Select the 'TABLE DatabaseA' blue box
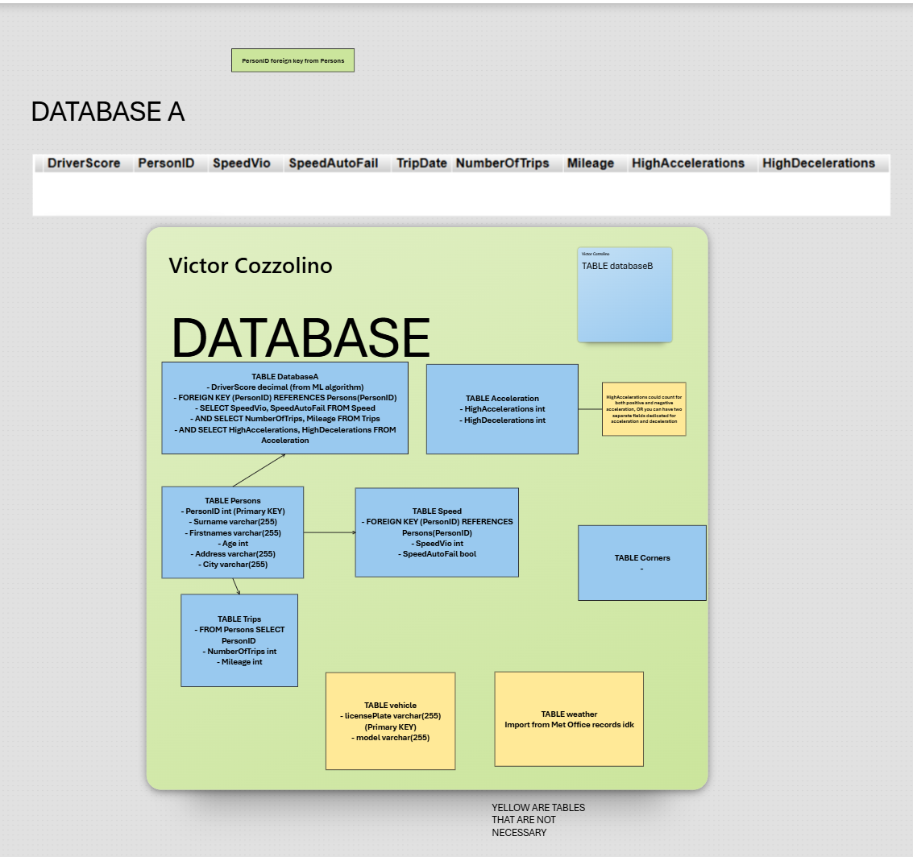 pos(284,408)
